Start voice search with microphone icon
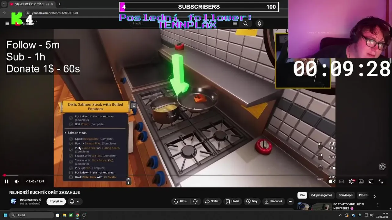The height and width of the screenshot is (220, 392). tap(259, 24)
